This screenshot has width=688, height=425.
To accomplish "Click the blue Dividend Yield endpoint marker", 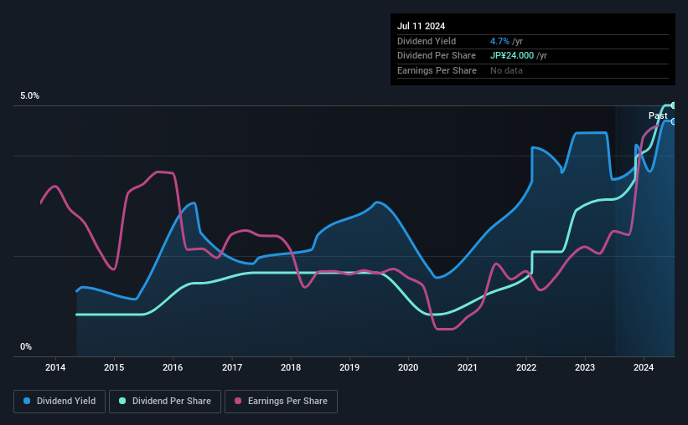I will click(x=673, y=122).
